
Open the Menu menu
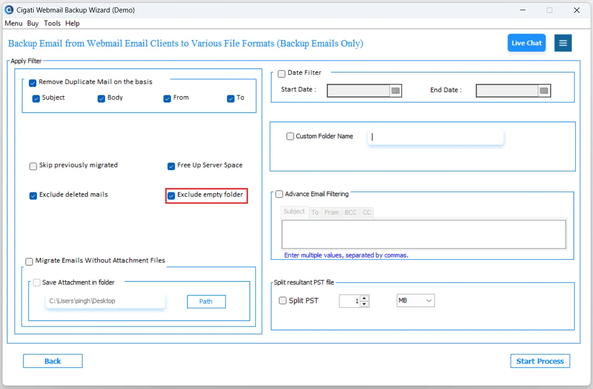coord(13,23)
